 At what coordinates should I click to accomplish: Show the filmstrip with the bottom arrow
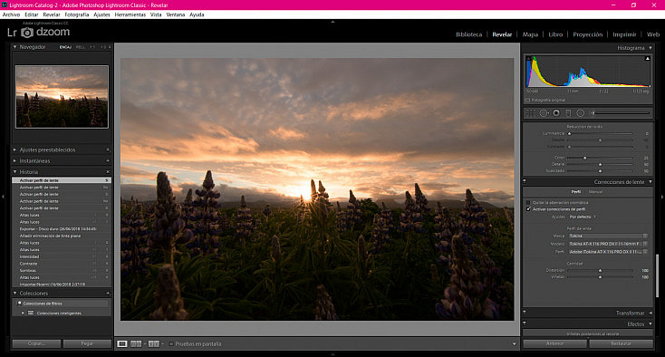(x=332, y=354)
